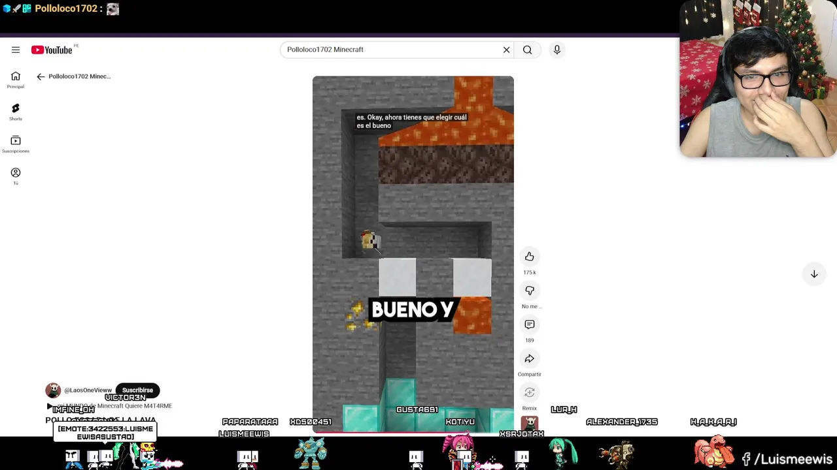Click the 189 comments count
The height and width of the screenshot is (470, 837).
point(530,340)
